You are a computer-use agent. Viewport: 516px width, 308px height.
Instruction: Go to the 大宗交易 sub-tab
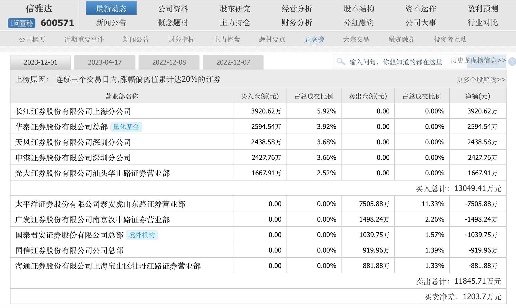pos(356,39)
